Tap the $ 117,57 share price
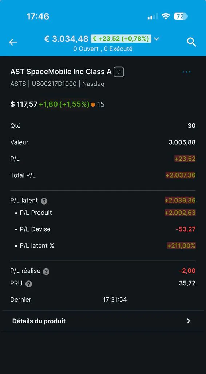The height and width of the screenshot is (374, 206). coord(24,104)
